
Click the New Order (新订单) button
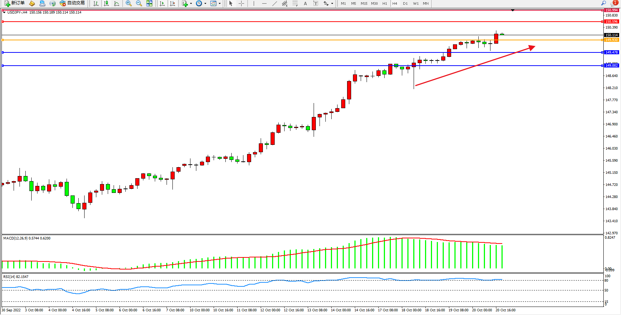click(x=15, y=3)
